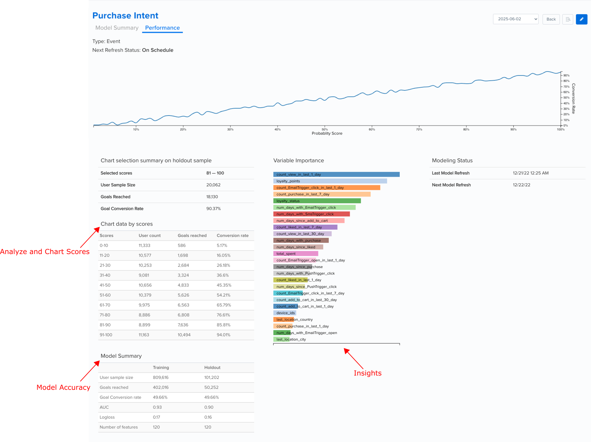Screen dimensions: 591x442
Task: Click the Goals Reached value 18,130
Action: pos(212,197)
